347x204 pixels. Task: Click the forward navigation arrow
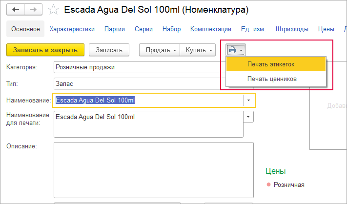[x=33, y=10]
